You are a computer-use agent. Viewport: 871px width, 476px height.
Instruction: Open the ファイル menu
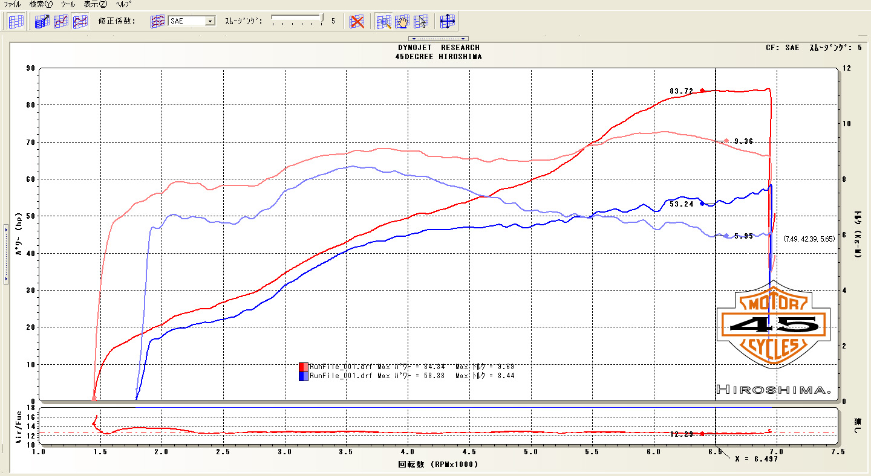click(x=13, y=4)
